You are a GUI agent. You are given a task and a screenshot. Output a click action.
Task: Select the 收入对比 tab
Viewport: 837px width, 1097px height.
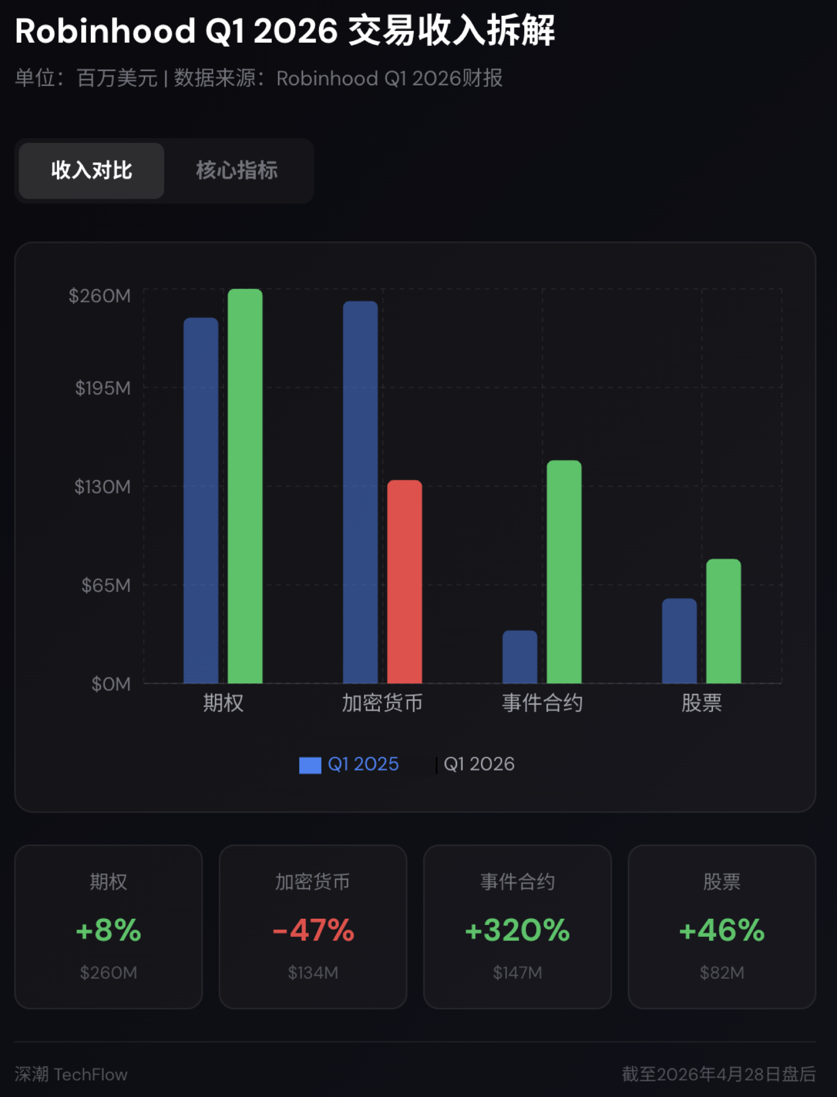[91, 171]
